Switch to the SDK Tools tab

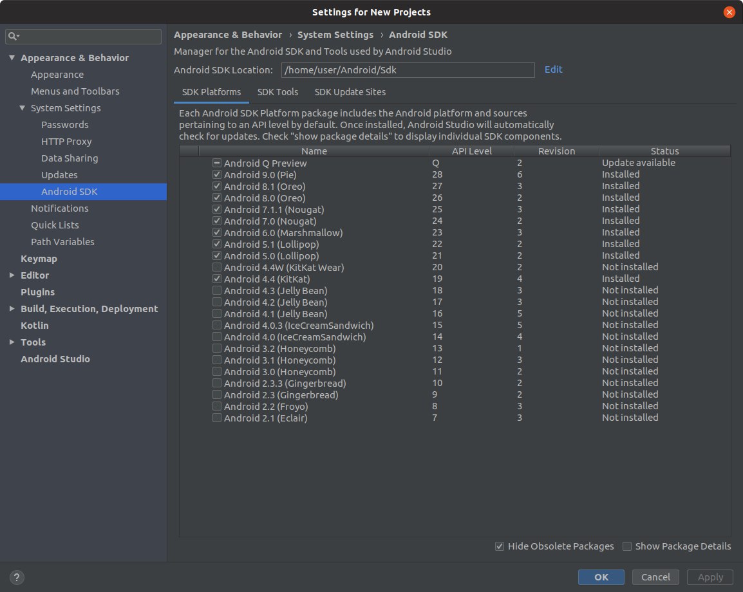[277, 92]
